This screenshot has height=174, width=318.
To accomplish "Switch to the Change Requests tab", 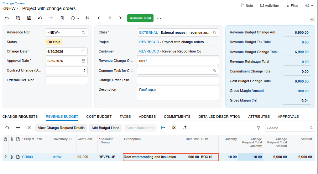I will tap(20, 117).
